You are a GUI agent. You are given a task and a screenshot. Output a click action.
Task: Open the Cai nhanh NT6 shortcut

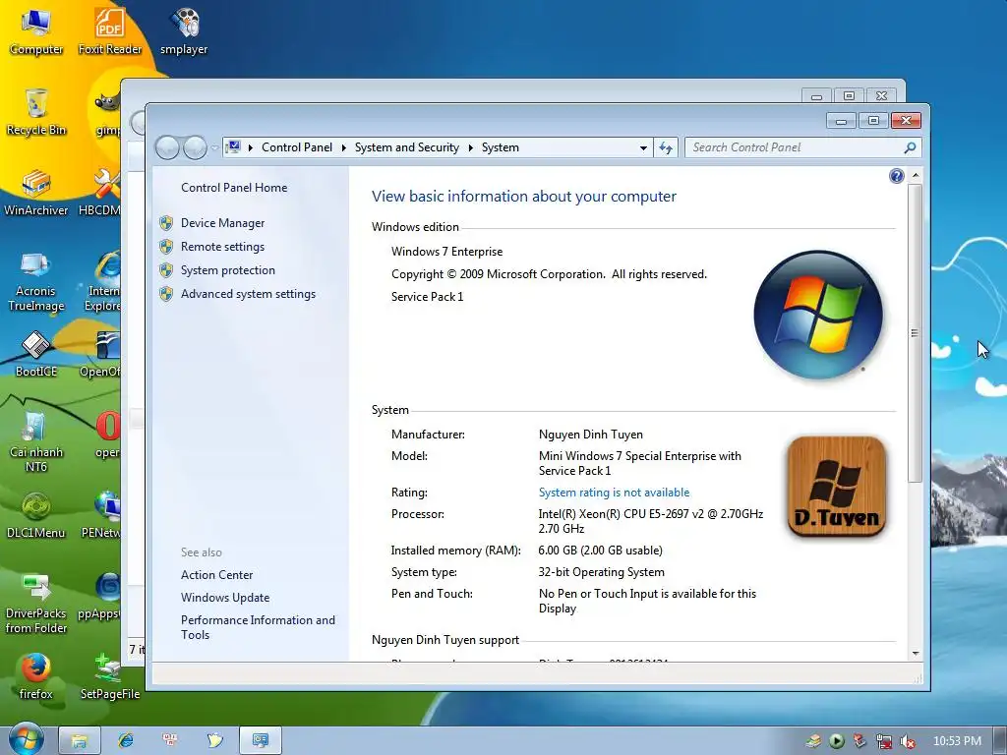click(x=36, y=441)
